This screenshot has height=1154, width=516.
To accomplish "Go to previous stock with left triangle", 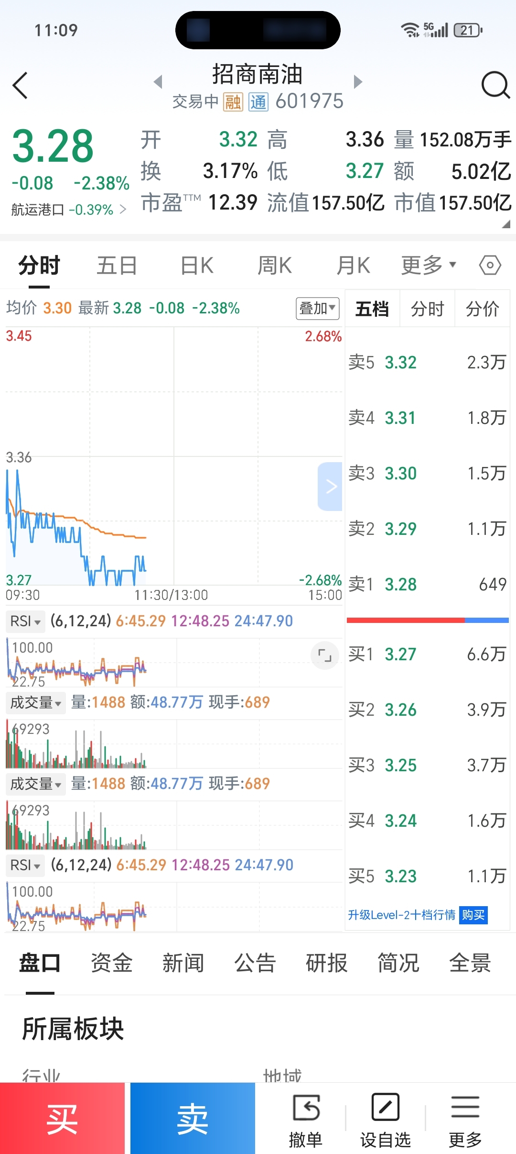I will pyautogui.click(x=158, y=82).
